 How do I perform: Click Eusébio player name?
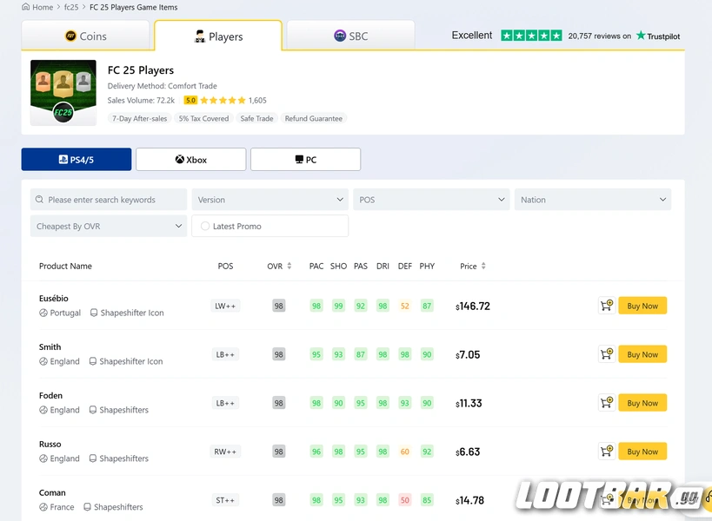(54, 299)
